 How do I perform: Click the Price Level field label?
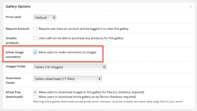click(13, 17)
